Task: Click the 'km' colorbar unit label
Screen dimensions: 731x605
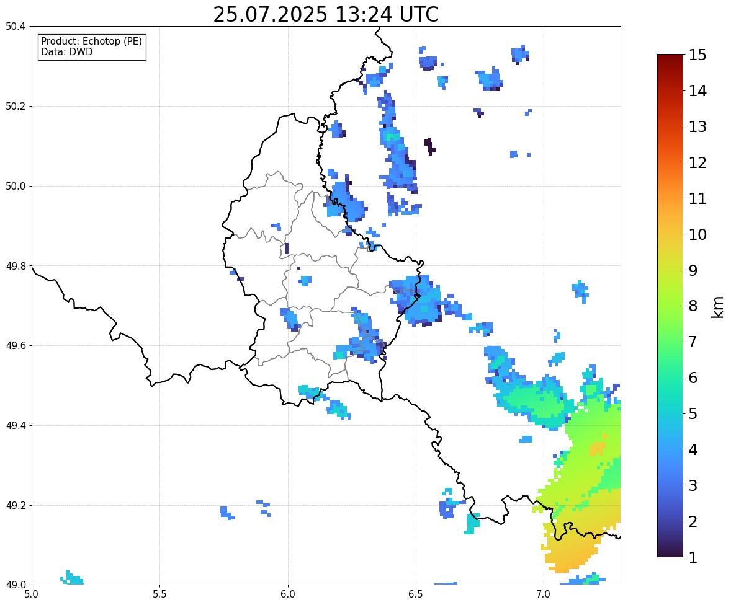Action: 717,307
